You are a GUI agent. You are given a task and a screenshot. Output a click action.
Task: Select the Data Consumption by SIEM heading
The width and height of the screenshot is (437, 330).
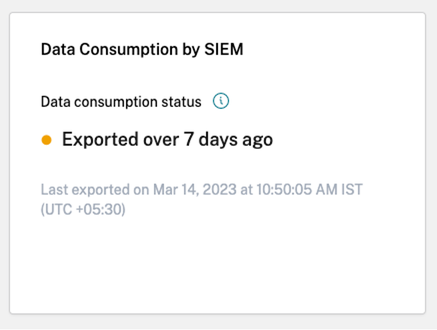141,50
